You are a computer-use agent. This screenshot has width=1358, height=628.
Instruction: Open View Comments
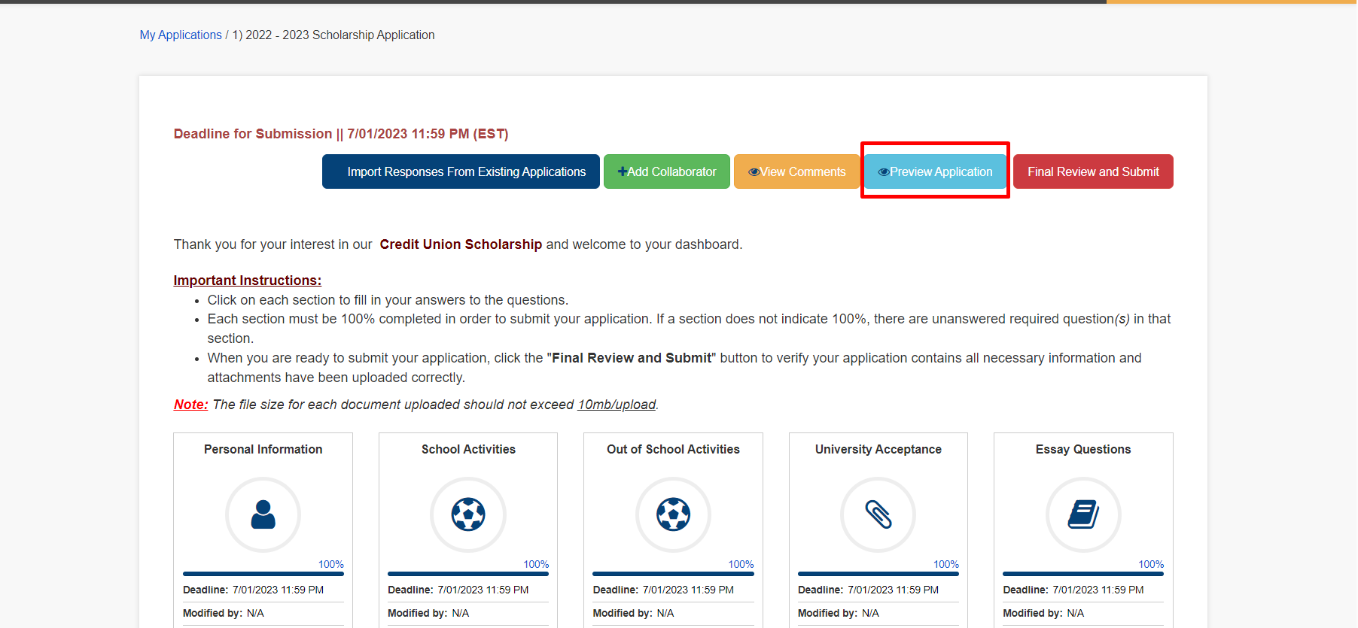point(796,171)
